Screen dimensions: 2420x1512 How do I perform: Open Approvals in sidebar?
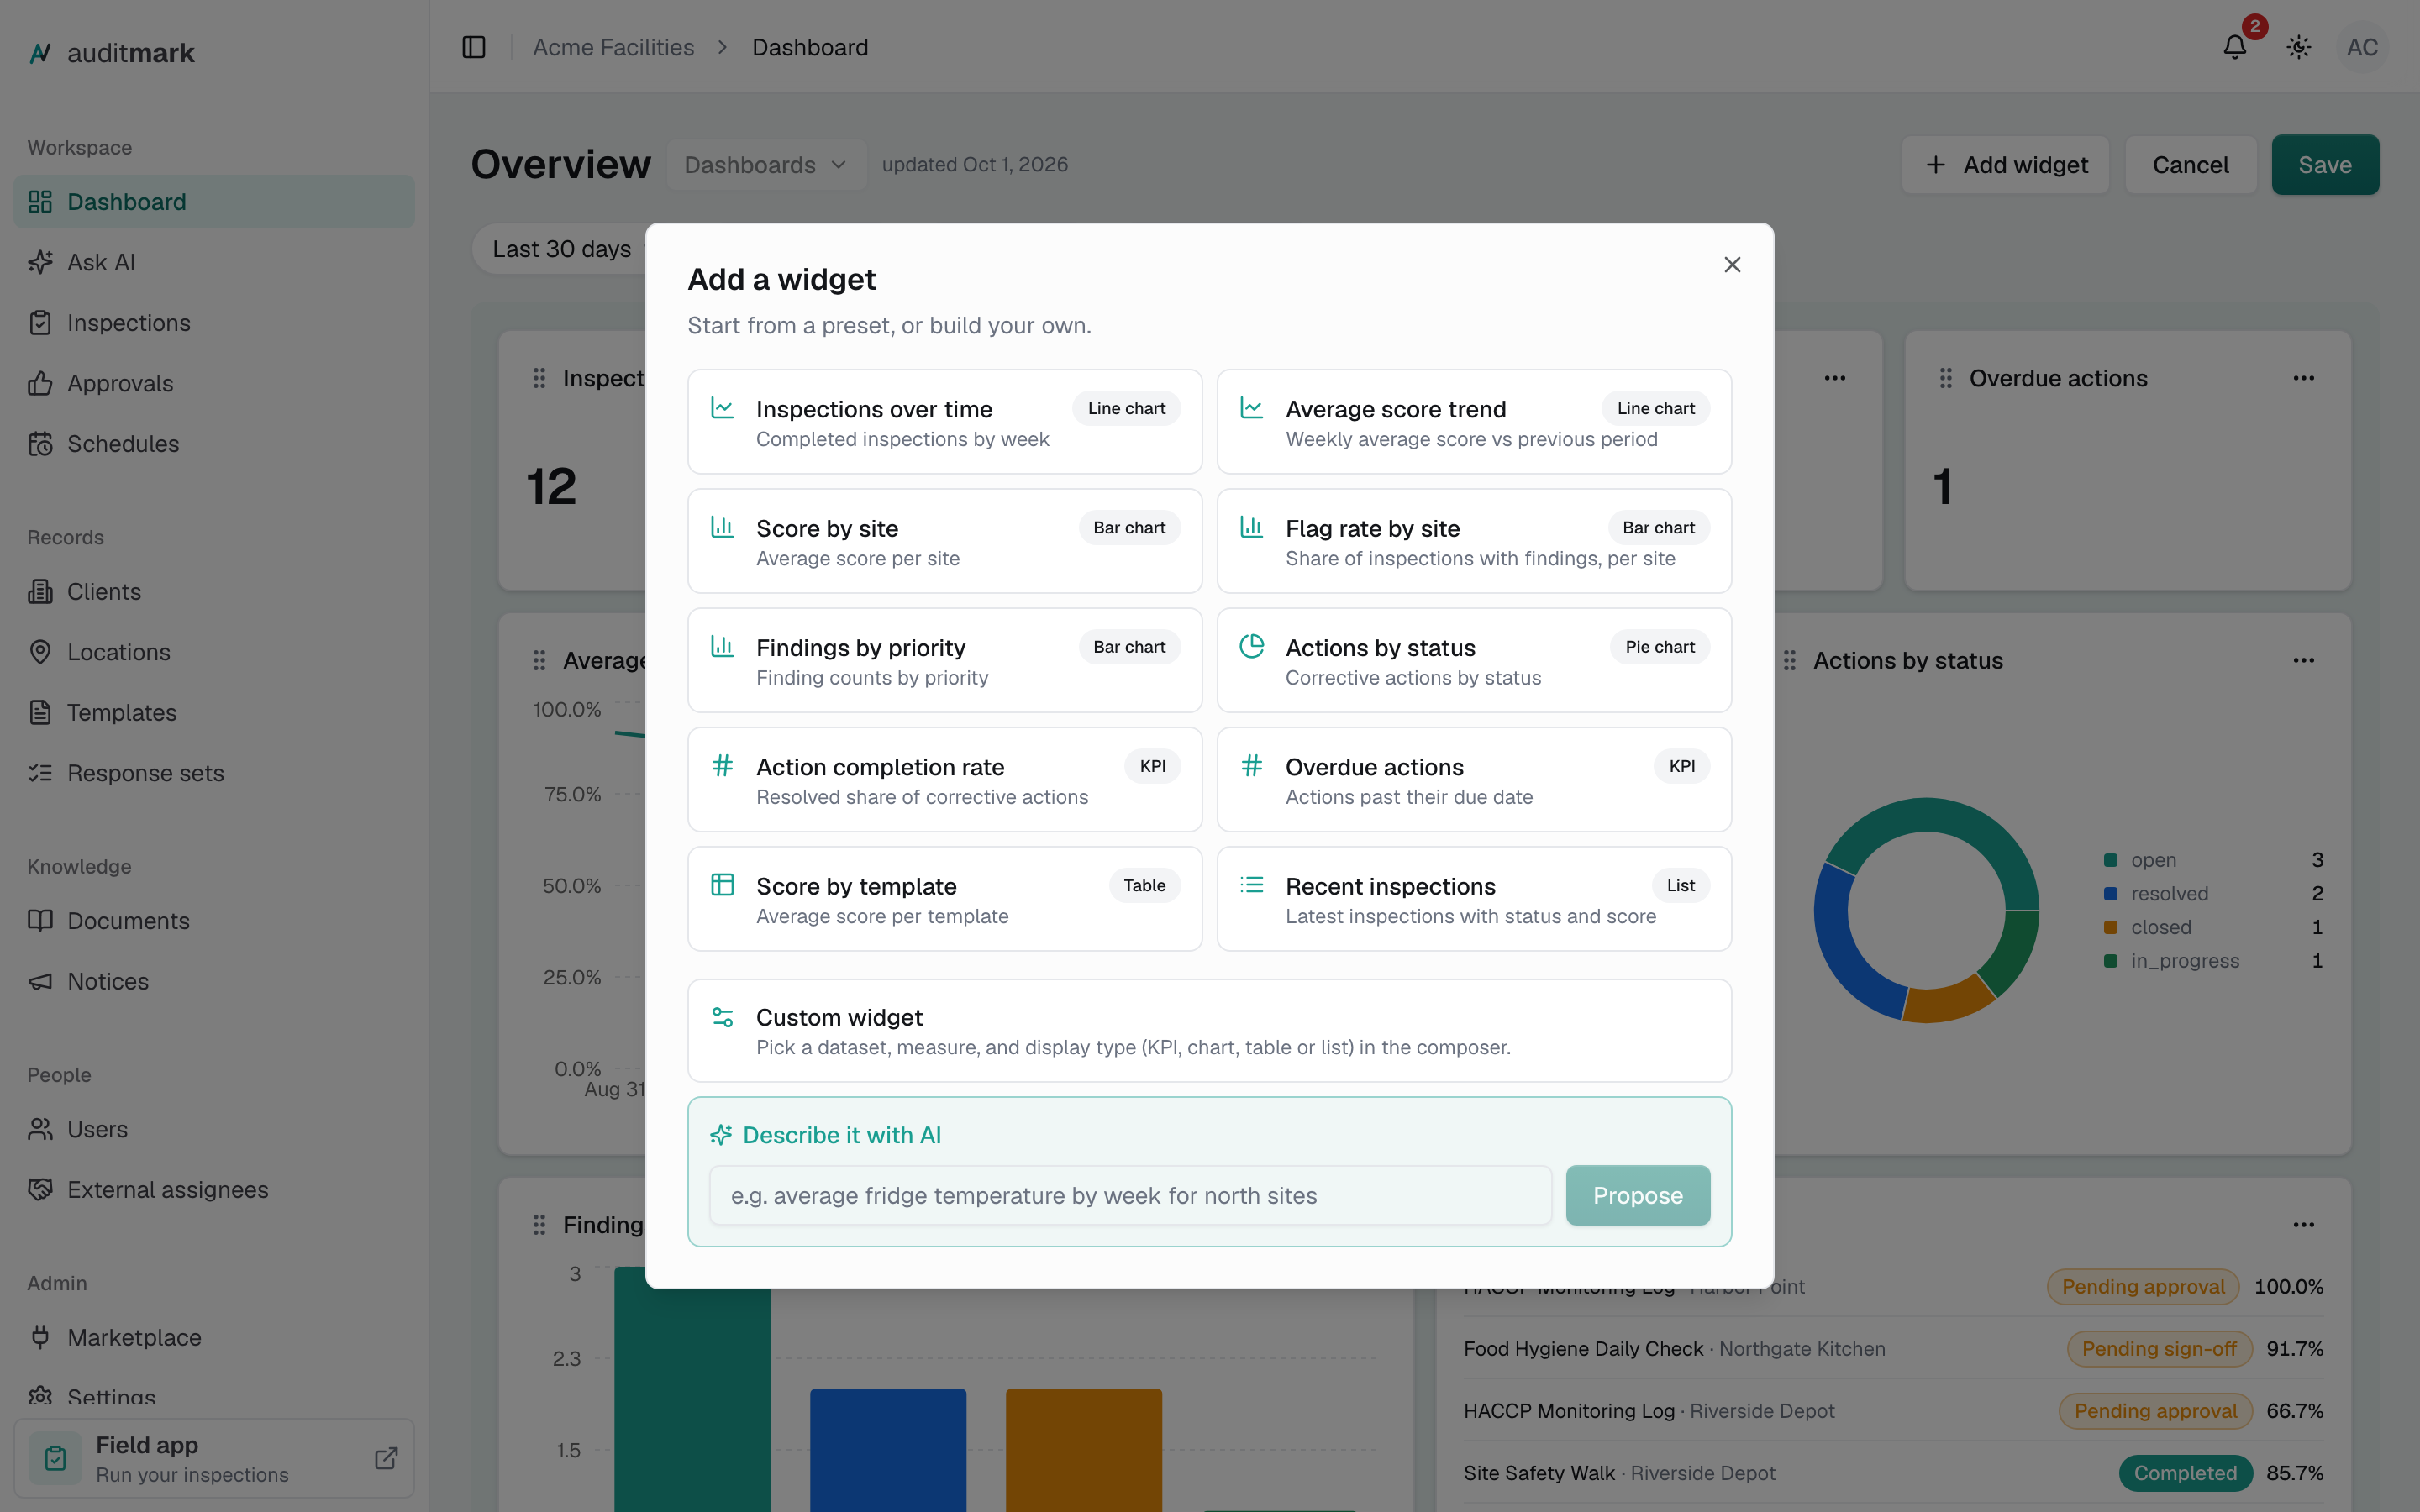click(x=214, y=383)
